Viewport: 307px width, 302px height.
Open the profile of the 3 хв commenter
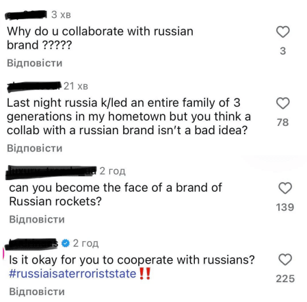pos(26,14)
